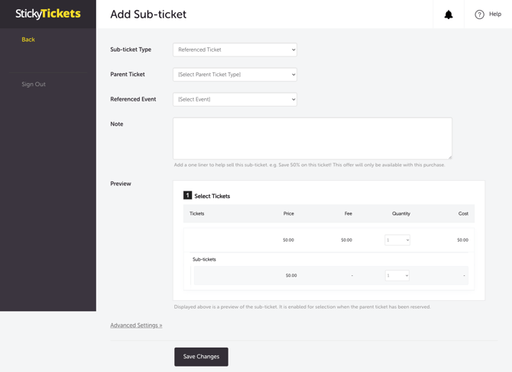Click the Referenced Event field label

tap(133, 99)
